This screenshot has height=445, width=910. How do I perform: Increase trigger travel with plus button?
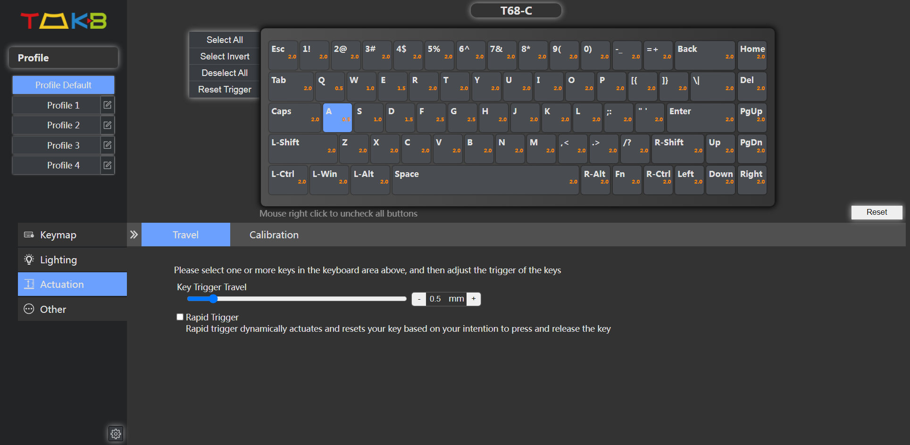pyautogui.click(x=474, y=299)
